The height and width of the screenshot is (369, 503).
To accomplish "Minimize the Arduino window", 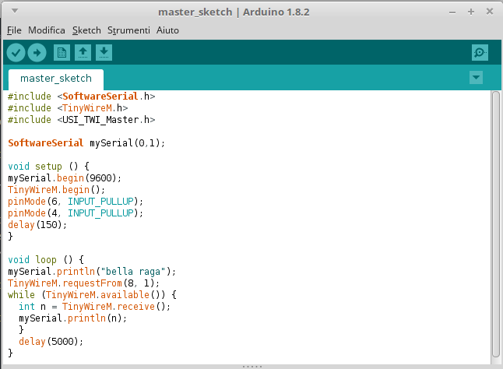I will pos(452,12).
